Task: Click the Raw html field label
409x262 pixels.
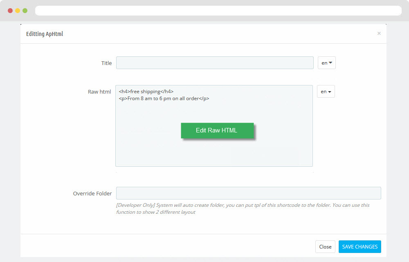Action: (99, 92)
